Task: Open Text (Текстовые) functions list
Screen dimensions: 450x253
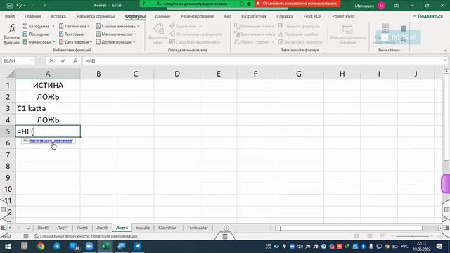Action: 73,34
